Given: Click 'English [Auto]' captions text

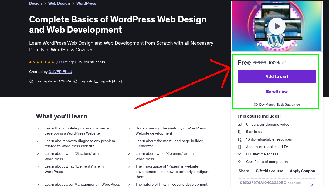Looking at the screenshot, I should click(x=110, y=81).
